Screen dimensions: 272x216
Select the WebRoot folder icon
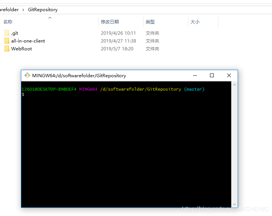coord(7,48)
